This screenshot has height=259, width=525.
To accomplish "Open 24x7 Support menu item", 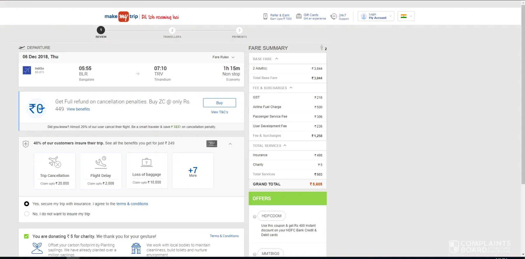I will coord(340,17).
